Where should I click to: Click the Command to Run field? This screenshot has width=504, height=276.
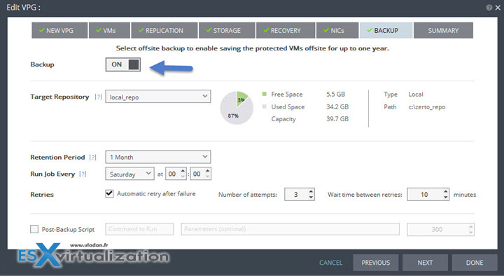point(139,229)
